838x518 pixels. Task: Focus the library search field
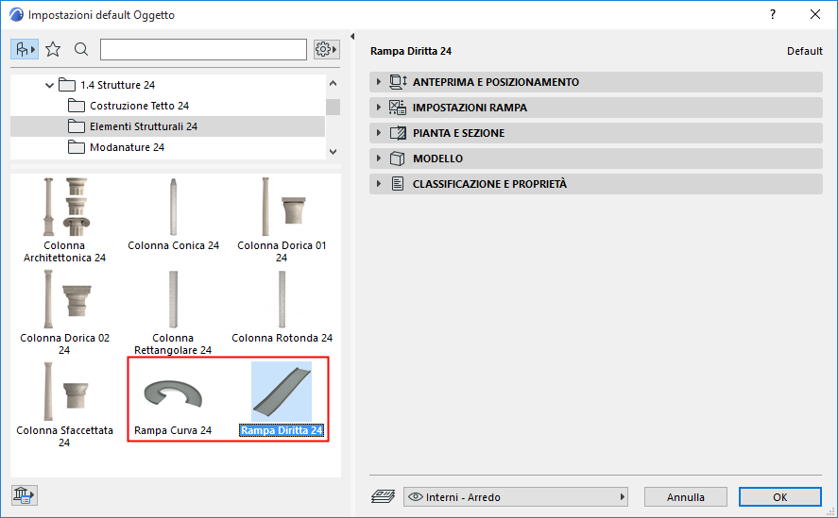point(204,50)
